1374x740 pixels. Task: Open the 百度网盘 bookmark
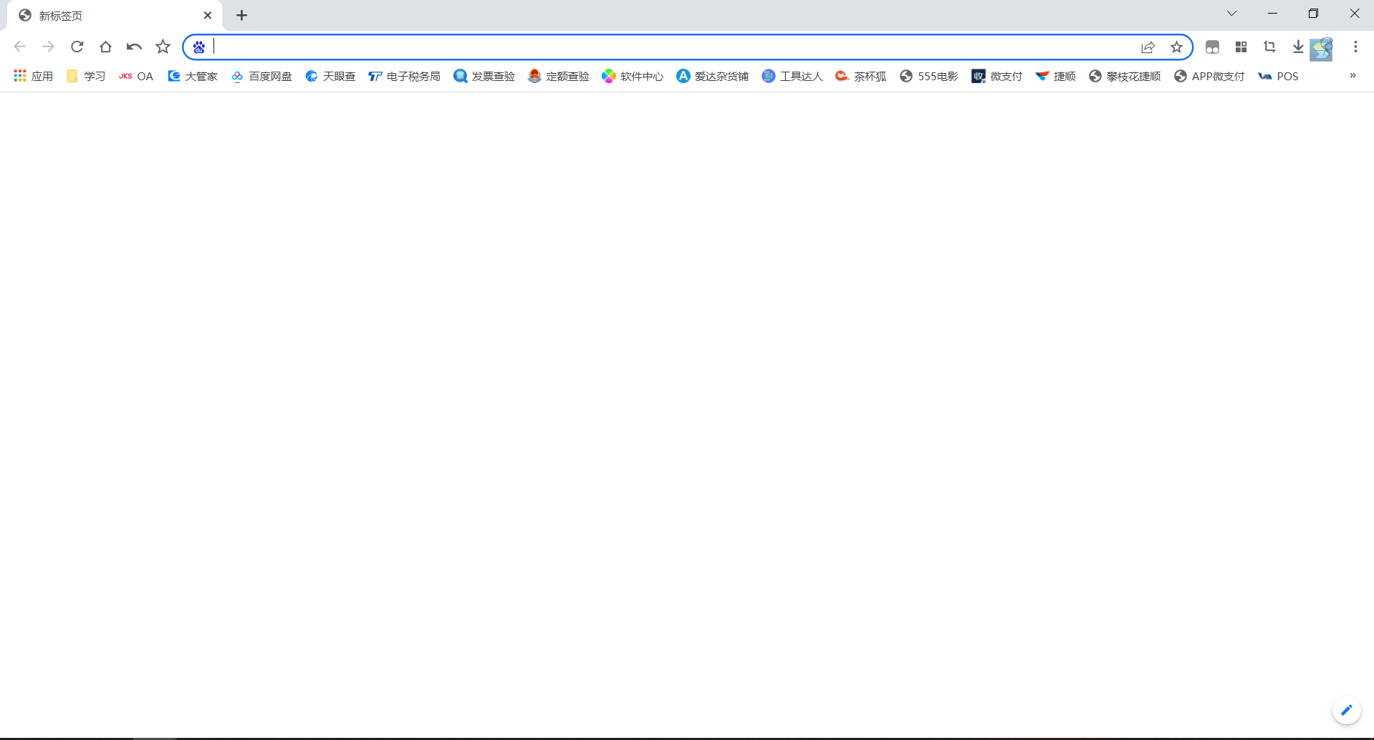pos(261,76)
